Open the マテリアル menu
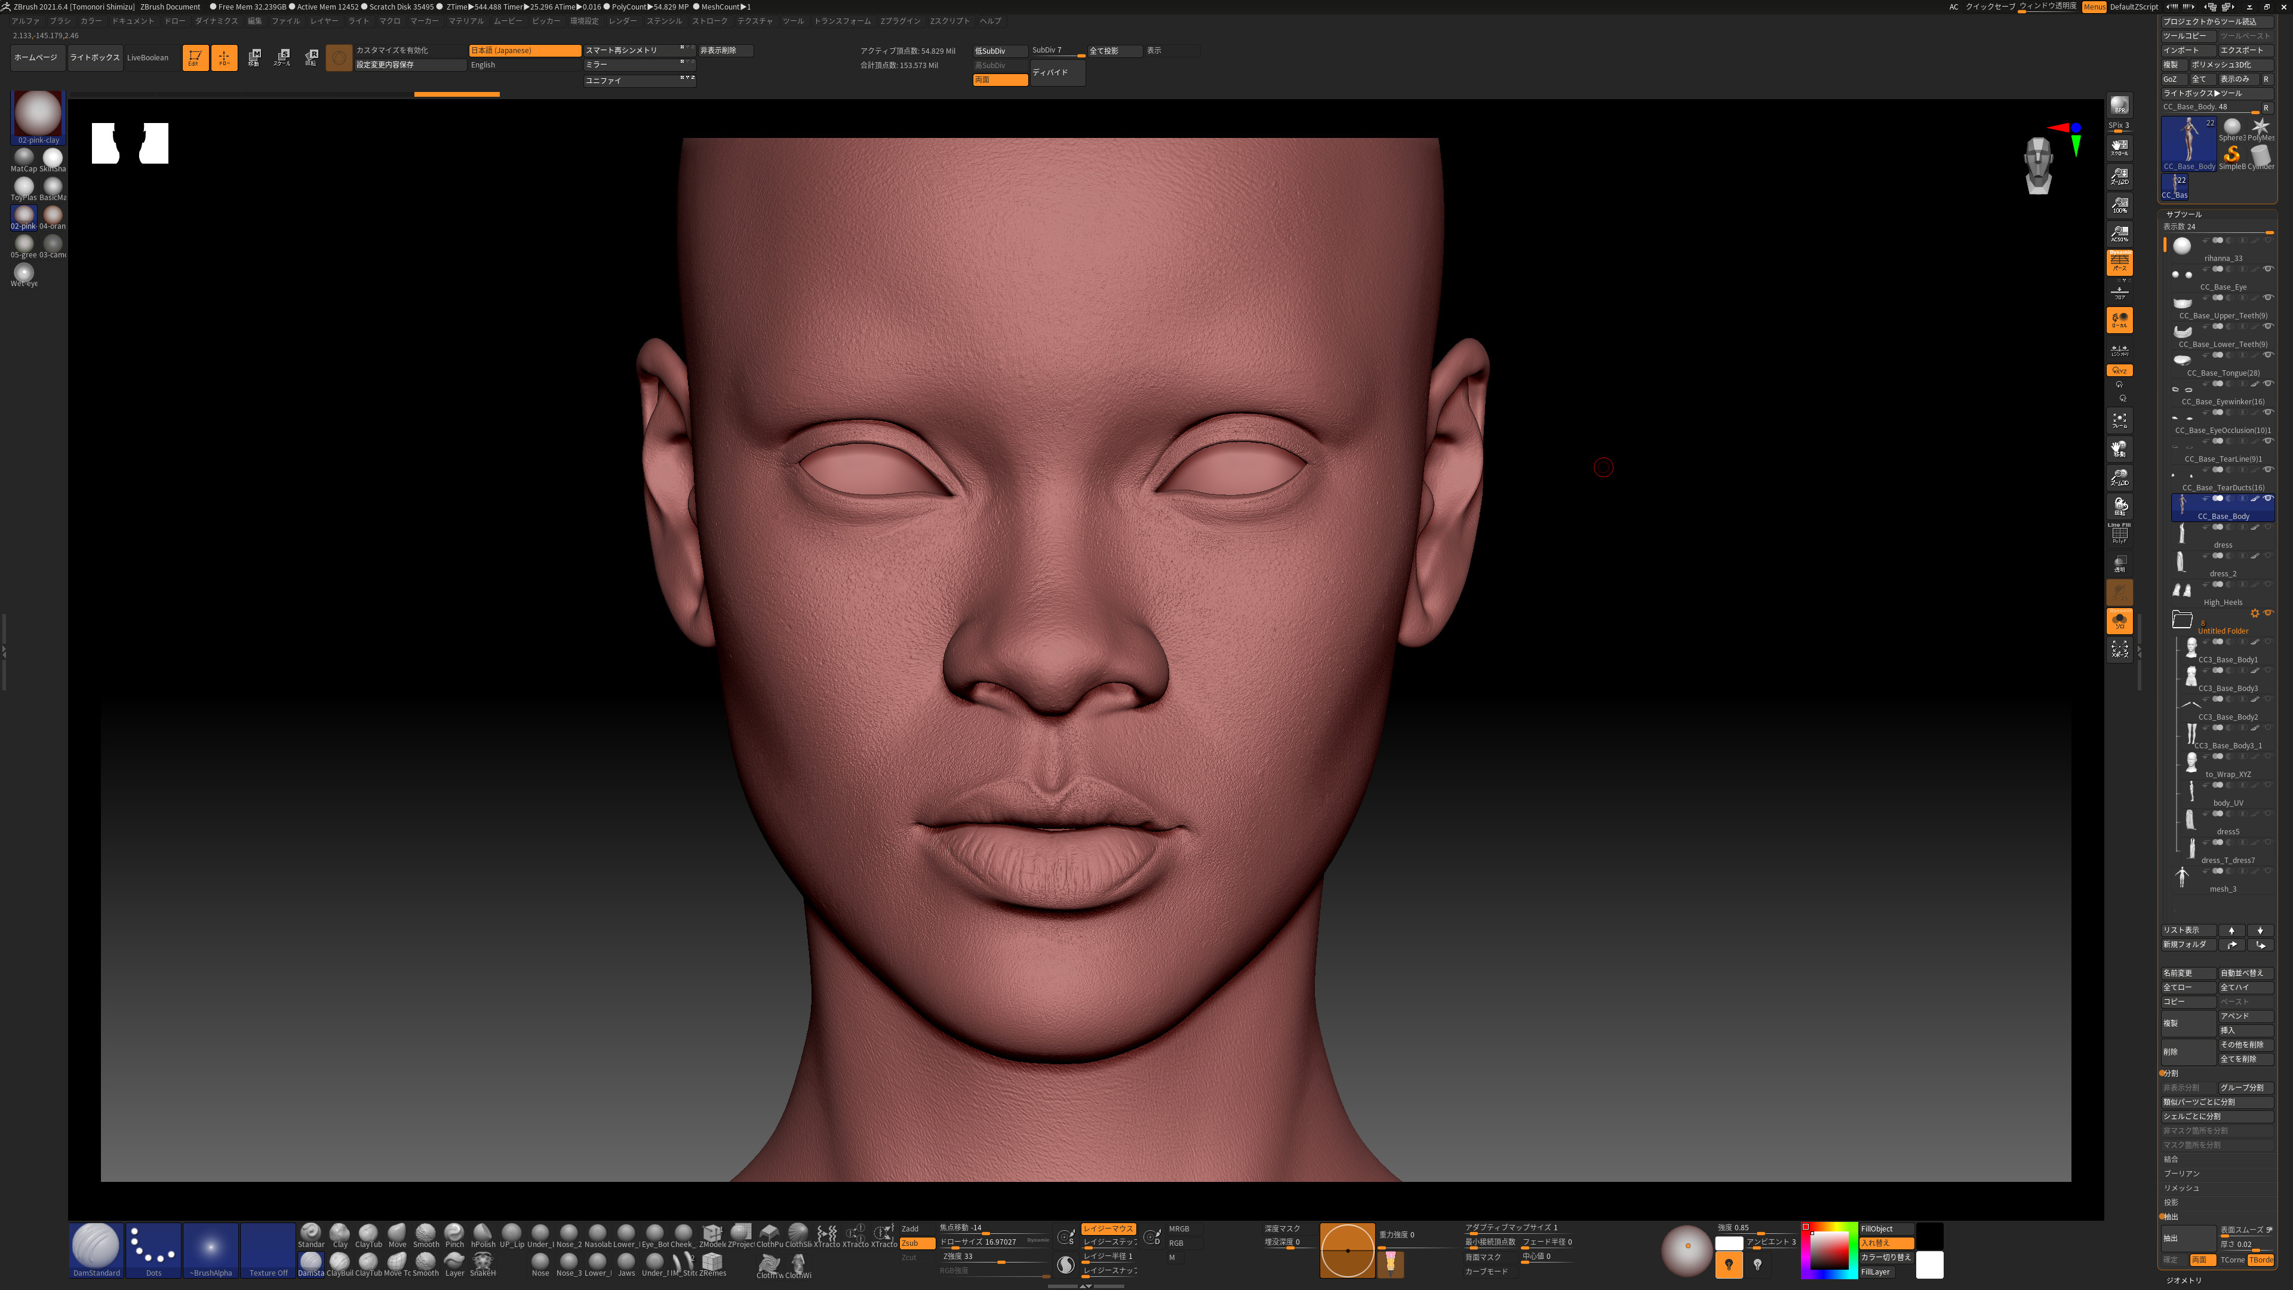This screenshot has width=2293, height=1290. pyautogui.click(x=466, y=20)
